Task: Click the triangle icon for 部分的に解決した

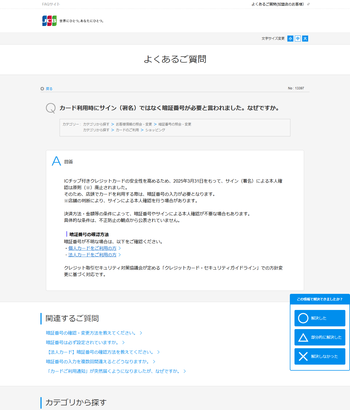Action: pos(303,337)
